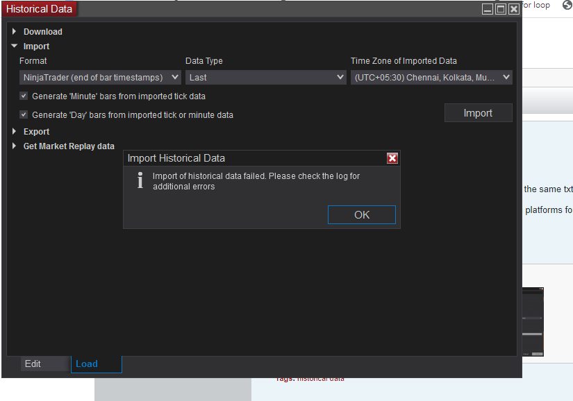573x401 pixels.
Task: Close the Historical Data window
Action: click(x=514, y=9)
